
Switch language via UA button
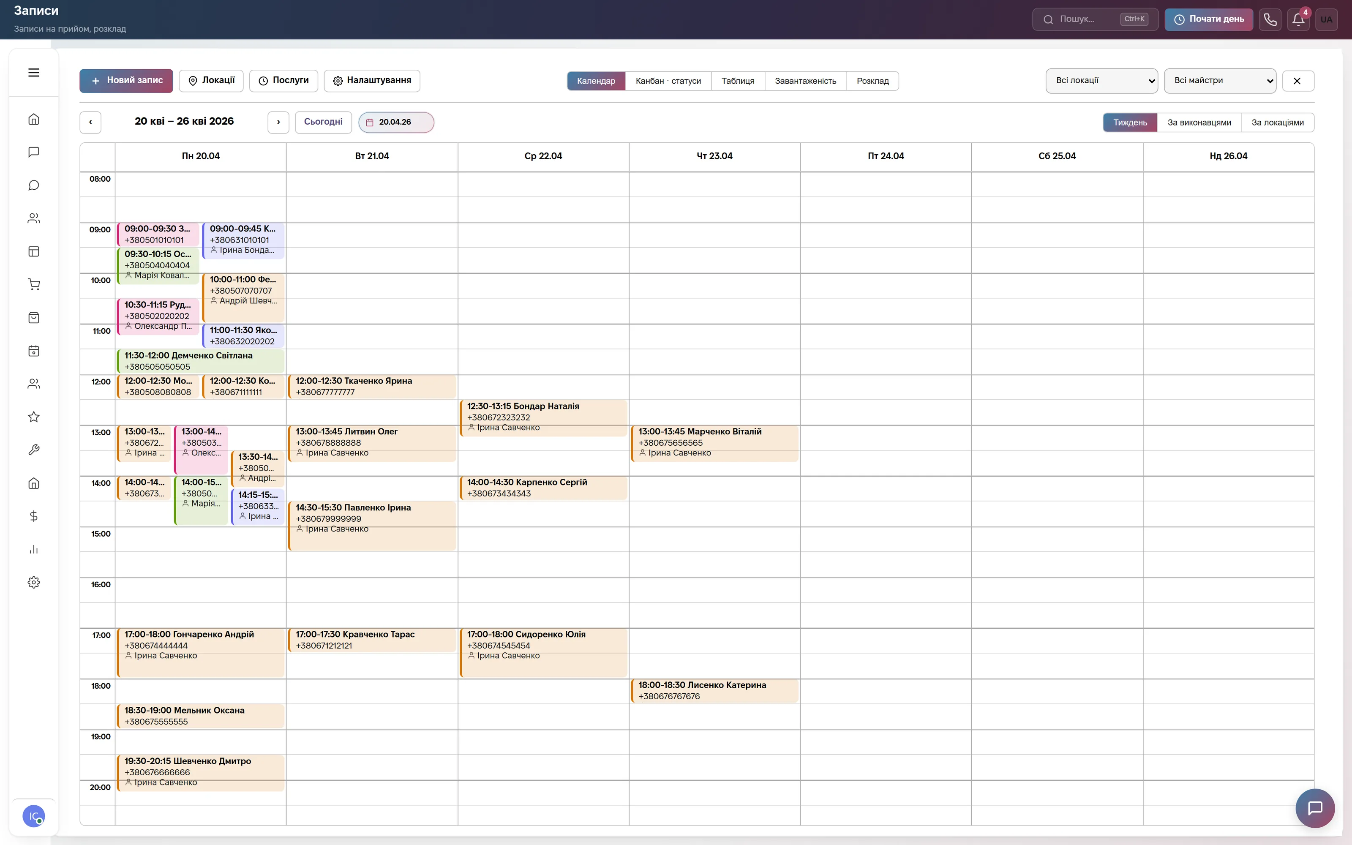(1326, 19)
